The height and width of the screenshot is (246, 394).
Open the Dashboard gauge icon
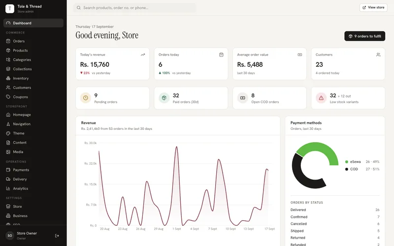pyautogui.click(x=8, y=23)
